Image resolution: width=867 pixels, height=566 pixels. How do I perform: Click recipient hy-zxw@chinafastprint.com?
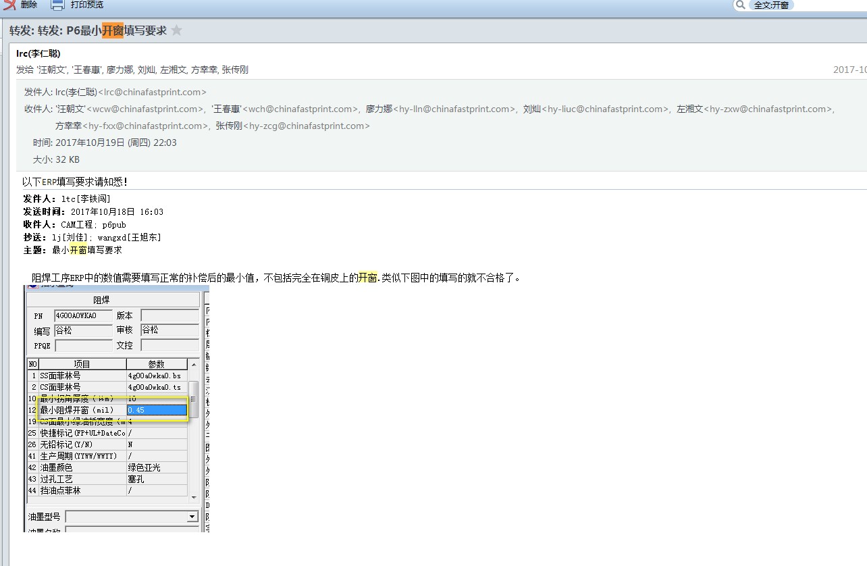(x=769, y=109)
